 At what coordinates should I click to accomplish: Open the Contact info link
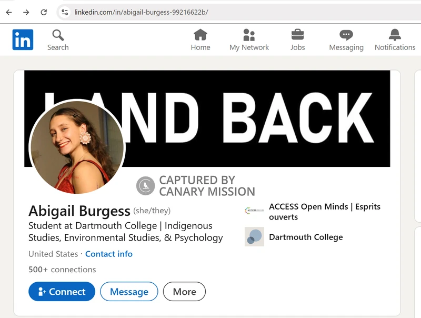(x=109, y=254)
